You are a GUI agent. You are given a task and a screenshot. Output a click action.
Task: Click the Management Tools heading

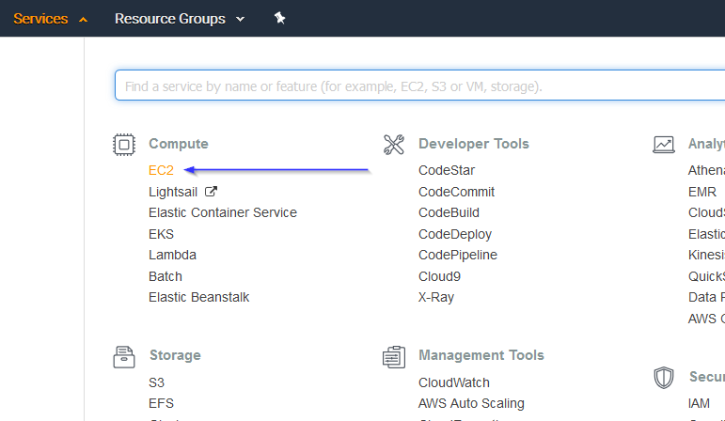point(481,355)
